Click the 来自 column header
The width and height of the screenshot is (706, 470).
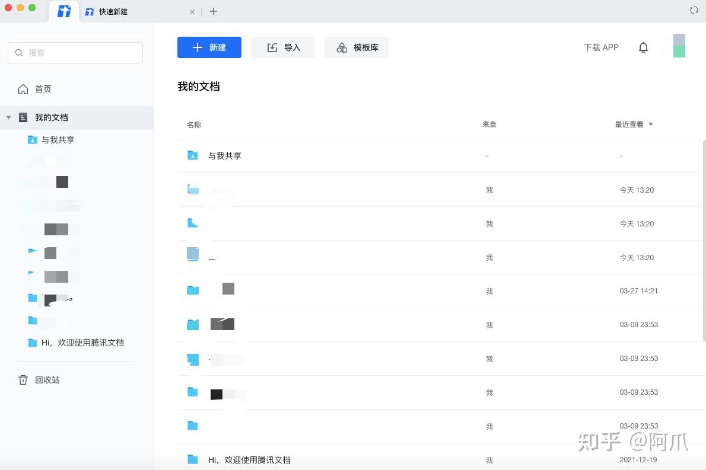489,124
